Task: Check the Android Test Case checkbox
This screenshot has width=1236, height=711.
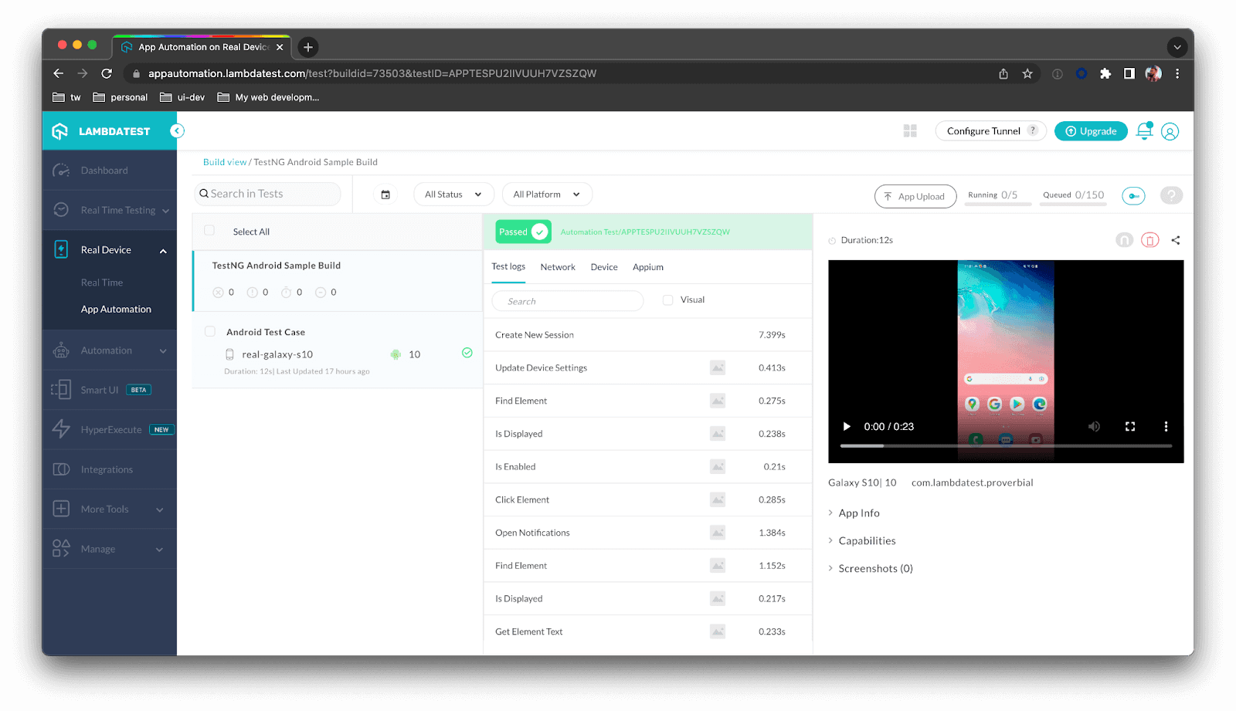Action: pyautogui.click(x=209, y=330)
